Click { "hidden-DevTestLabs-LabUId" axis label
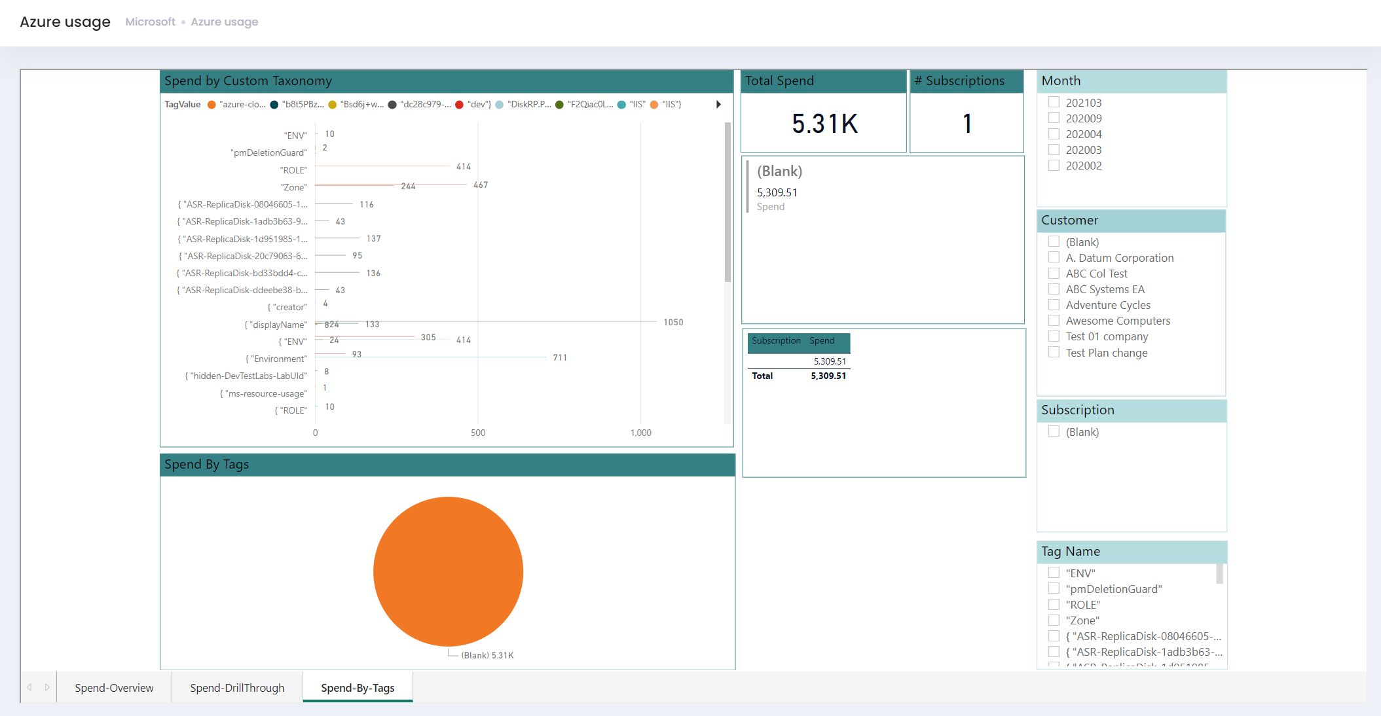The width and height of the screenshot is (1381, 716). coord(246,376)
